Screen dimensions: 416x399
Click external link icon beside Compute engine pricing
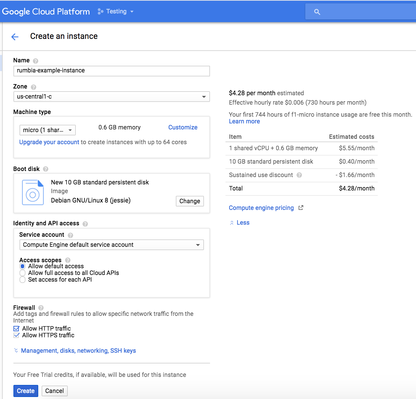pos(301,208)
